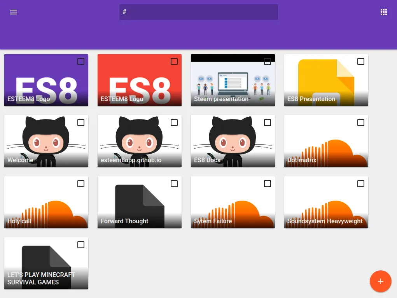The height and width of the screenshot is (298, 397).
Task: Tick the checkbox on purple ESTEEM8 Logo card
Action: click(x=81, y=61)
